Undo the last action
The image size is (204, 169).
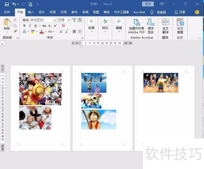[x=14, y=4]
